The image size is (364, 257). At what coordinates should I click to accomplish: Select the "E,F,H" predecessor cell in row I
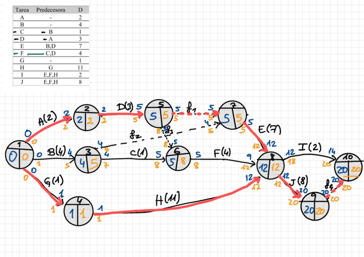(51, 75)
